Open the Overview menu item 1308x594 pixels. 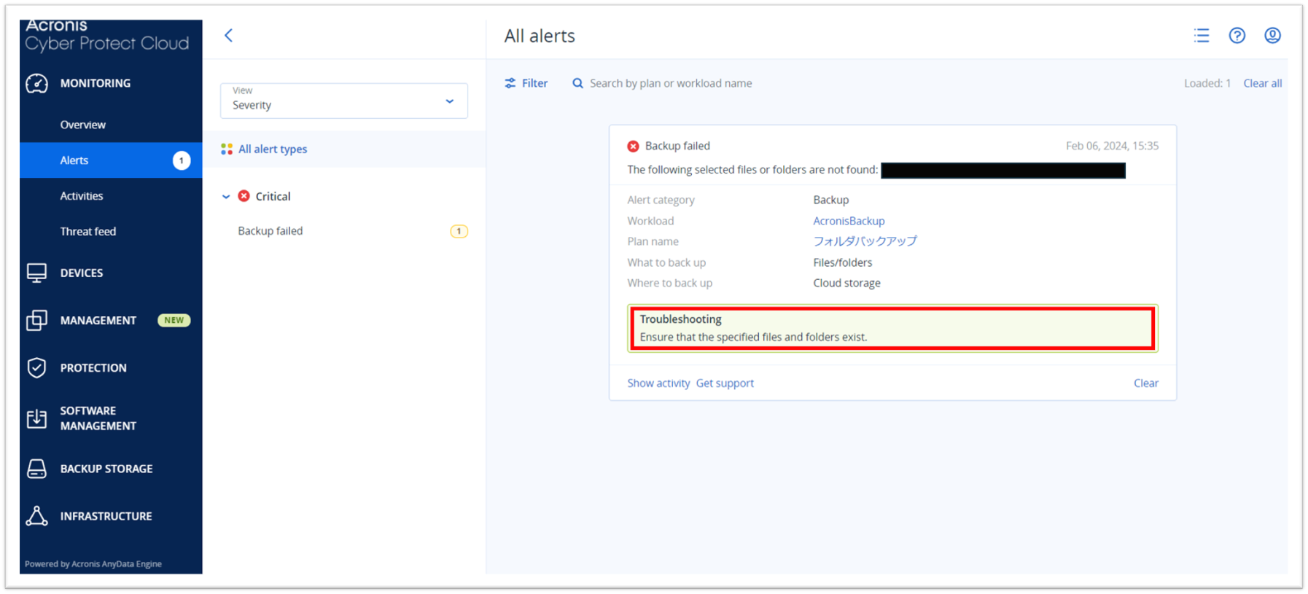click(83, 125)
